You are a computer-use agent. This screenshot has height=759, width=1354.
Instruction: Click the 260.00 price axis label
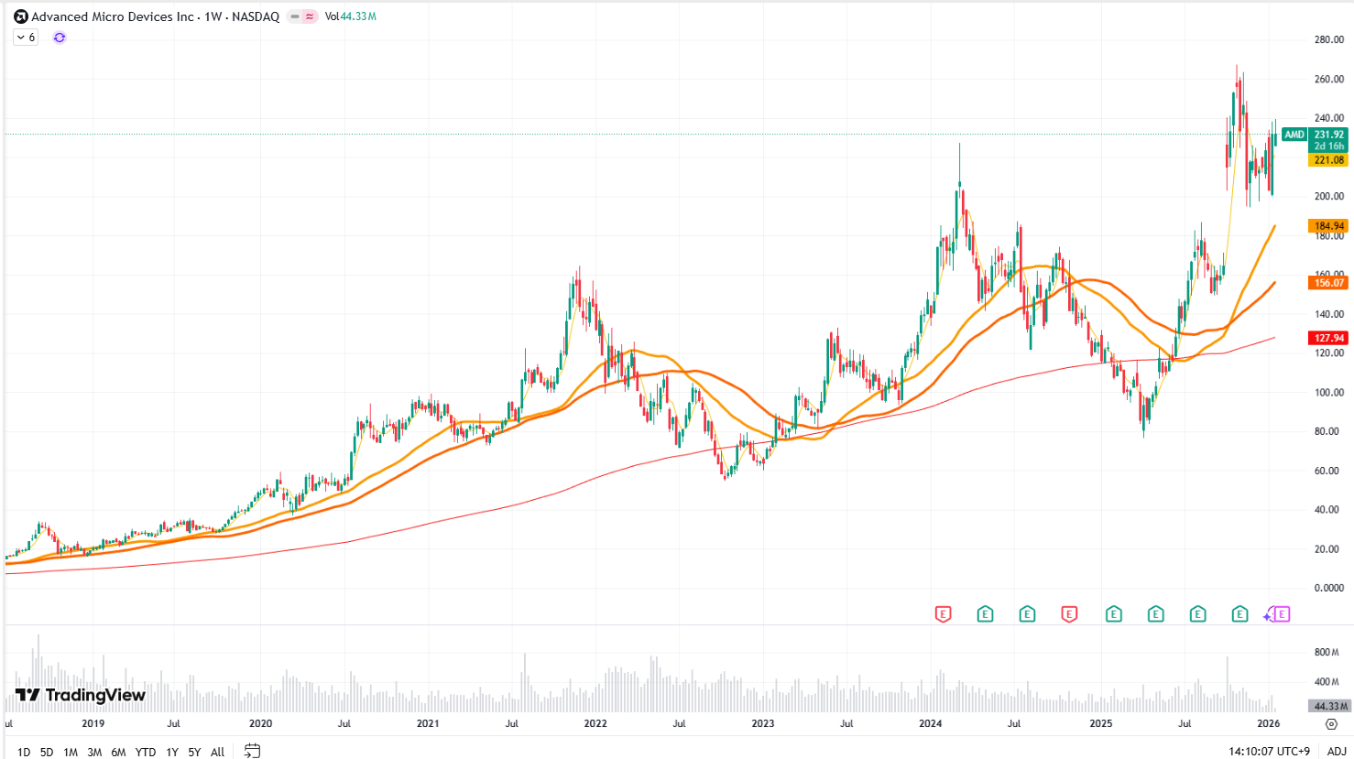click(1329, 79)
